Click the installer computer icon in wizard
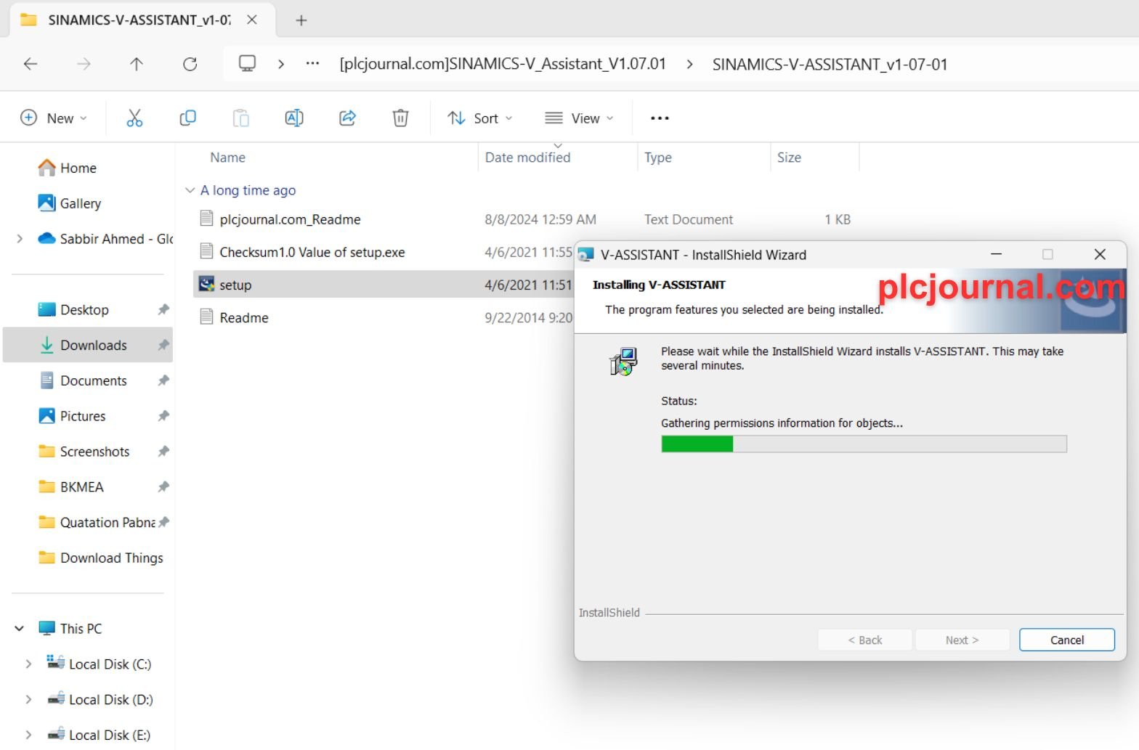The width and height of the screenshot is (1139, 750). pos(623,361)
